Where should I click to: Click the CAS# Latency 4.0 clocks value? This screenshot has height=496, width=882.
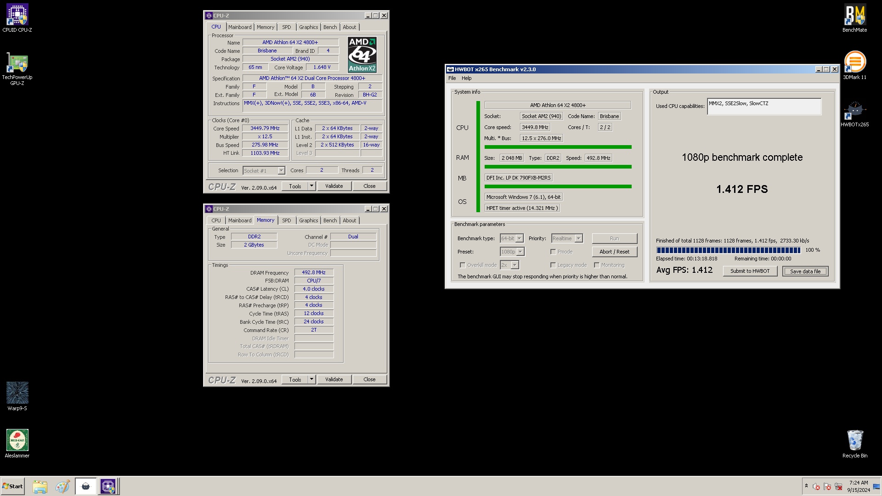point(314,289)
